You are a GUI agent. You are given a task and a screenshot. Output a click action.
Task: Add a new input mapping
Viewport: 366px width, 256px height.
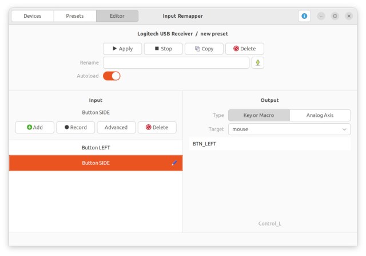tap(35, 127)
